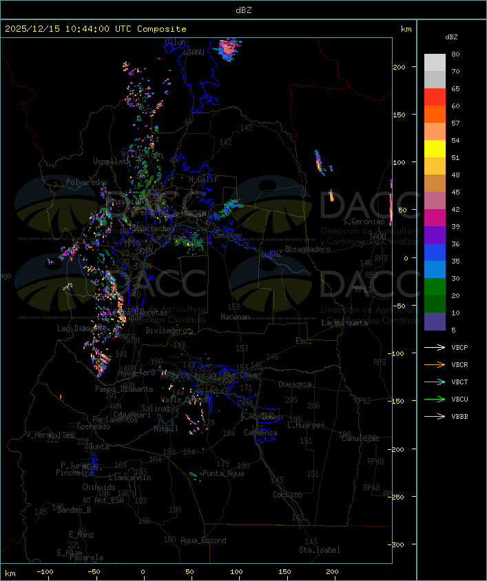Click the 39-42 dBZ magenta swatch
This screenshot has width=487, height=581.
435,218
